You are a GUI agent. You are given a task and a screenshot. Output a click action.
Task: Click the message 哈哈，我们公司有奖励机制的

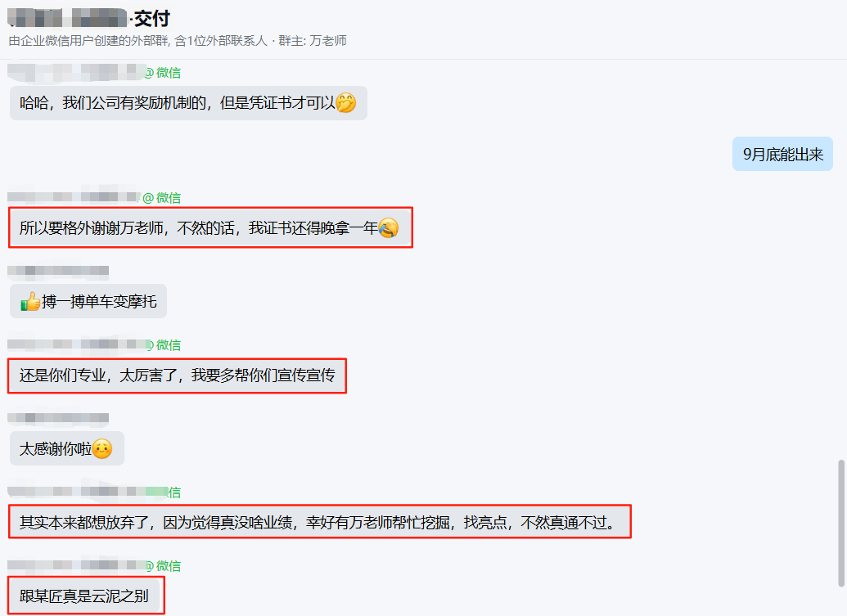tap(188, 103)
